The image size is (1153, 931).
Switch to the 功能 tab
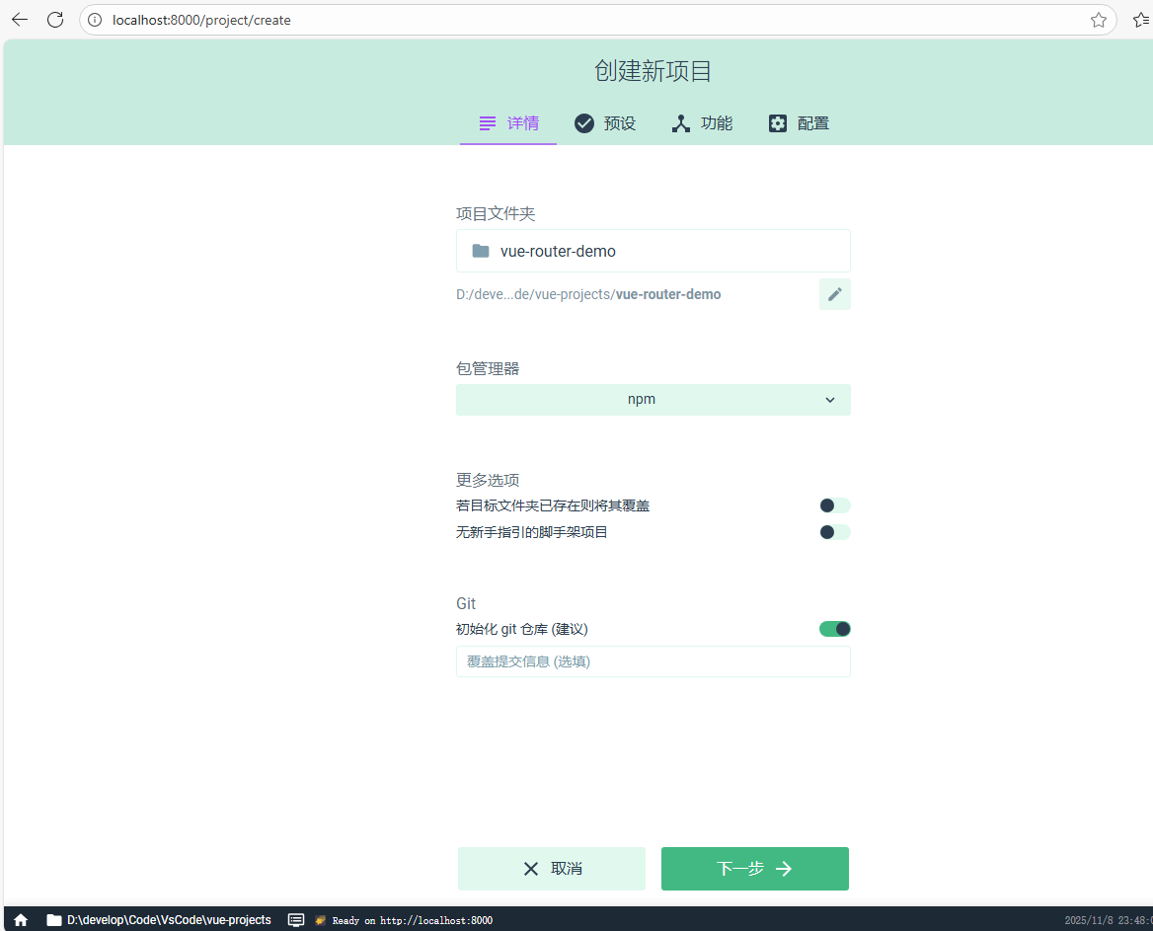702,123
